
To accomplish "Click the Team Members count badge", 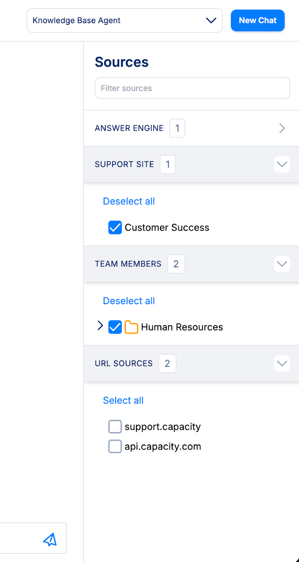I will click(176, 264).
